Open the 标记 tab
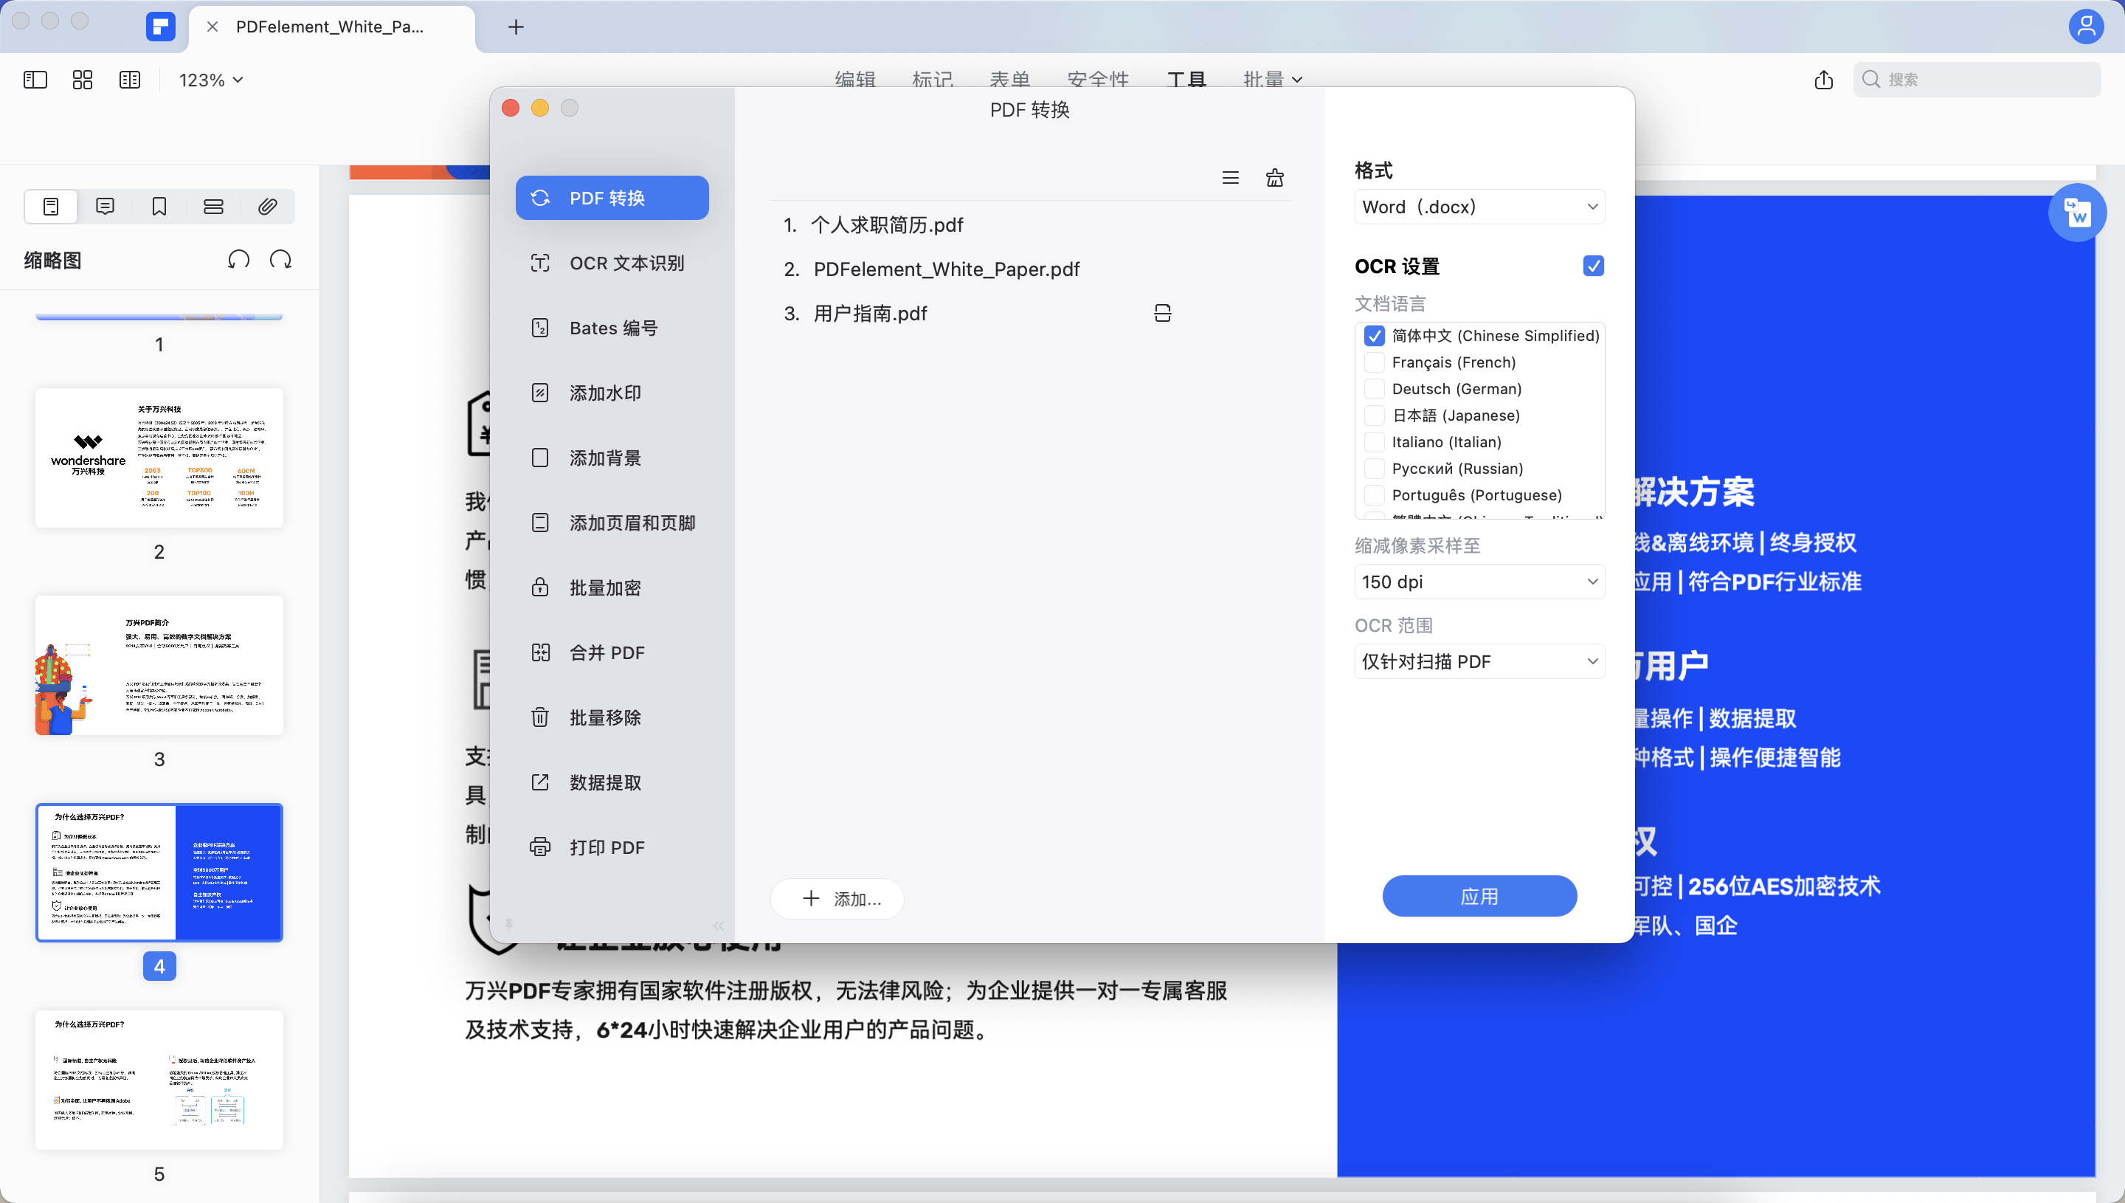The width and height of the screenshot is (2125, 1203). click(933, 80)
